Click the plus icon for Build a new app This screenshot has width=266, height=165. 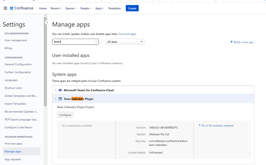click(x=231, y=42)
